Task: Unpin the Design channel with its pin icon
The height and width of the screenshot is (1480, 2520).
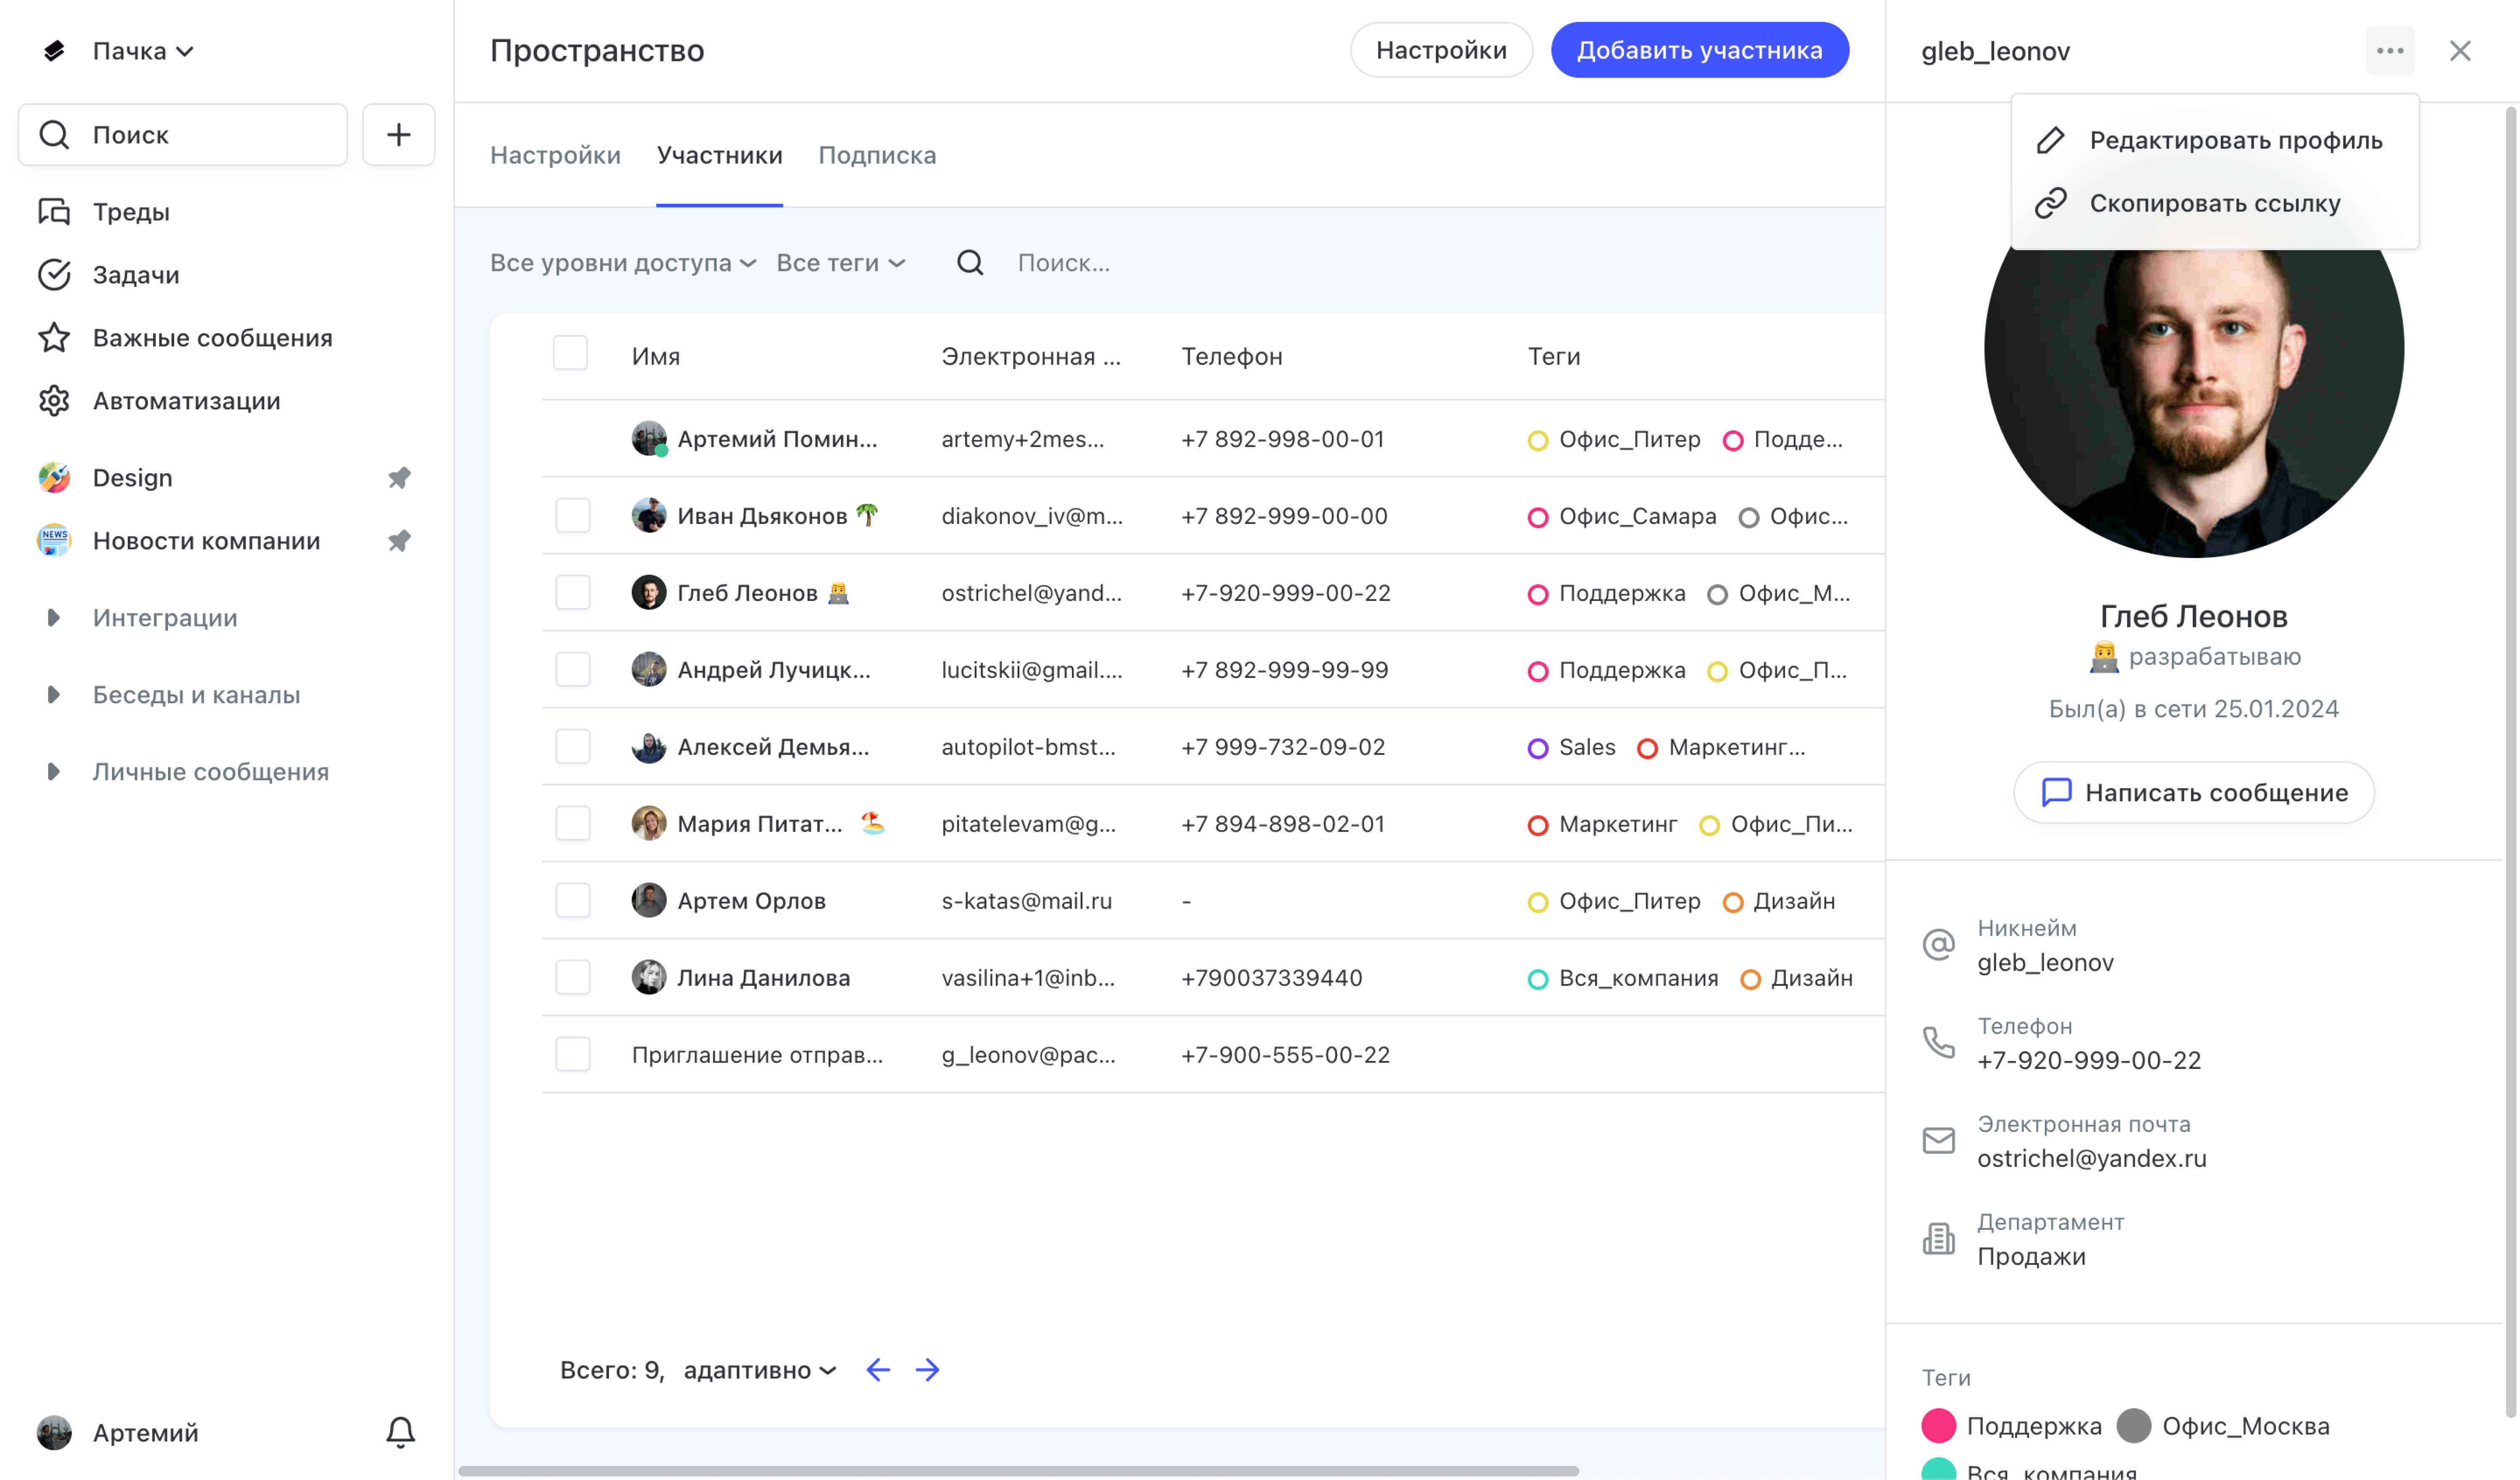Action: [399, 478]
